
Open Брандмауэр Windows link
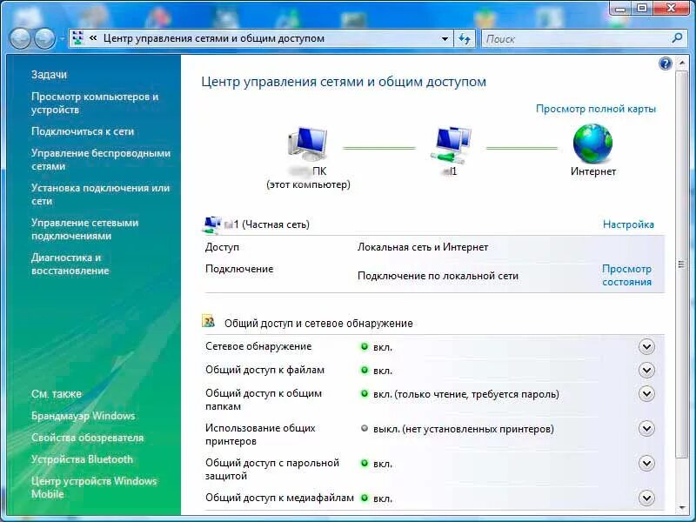[83, 416]
